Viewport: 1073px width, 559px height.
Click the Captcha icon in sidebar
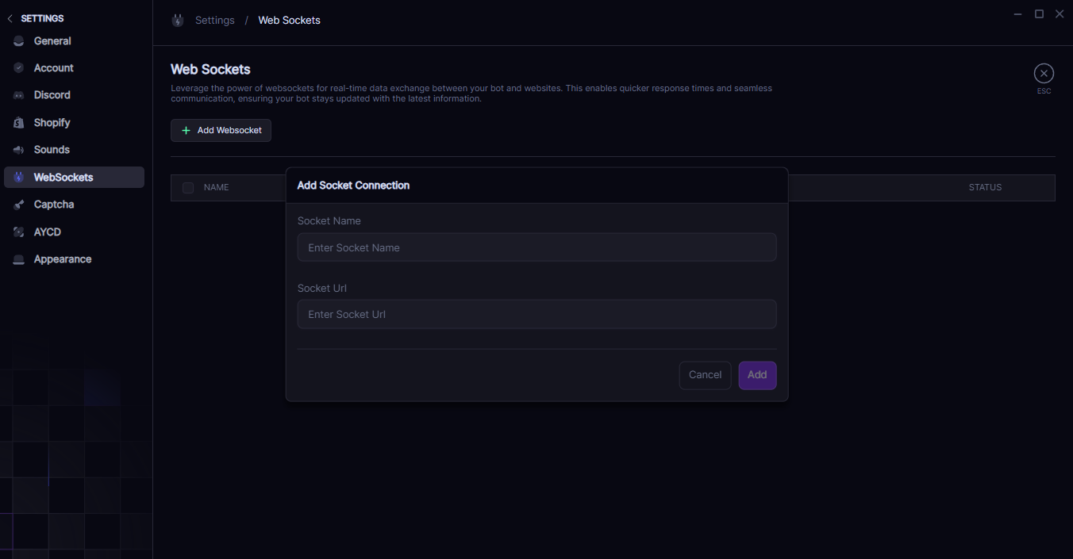tap(18, 205)
